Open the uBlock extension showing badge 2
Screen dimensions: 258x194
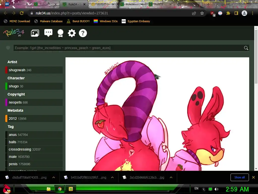pos(213,14)
